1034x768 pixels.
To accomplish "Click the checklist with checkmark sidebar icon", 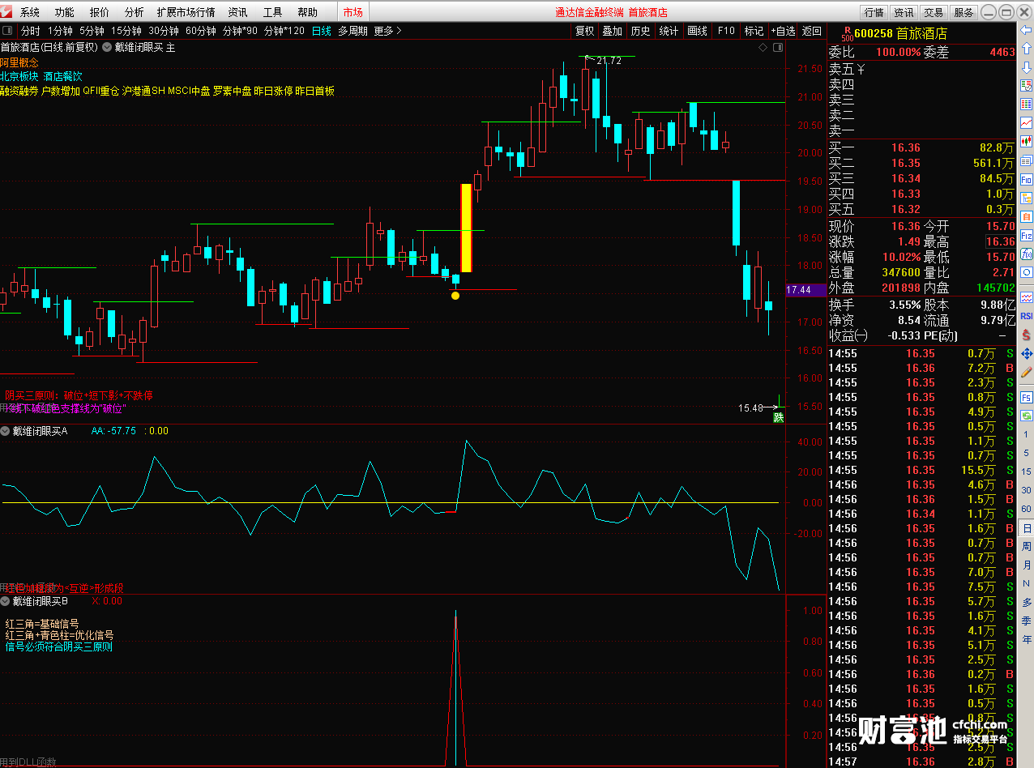I will tap(1026, 86).
